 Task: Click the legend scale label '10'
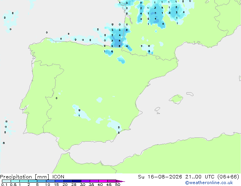[48, 184]
